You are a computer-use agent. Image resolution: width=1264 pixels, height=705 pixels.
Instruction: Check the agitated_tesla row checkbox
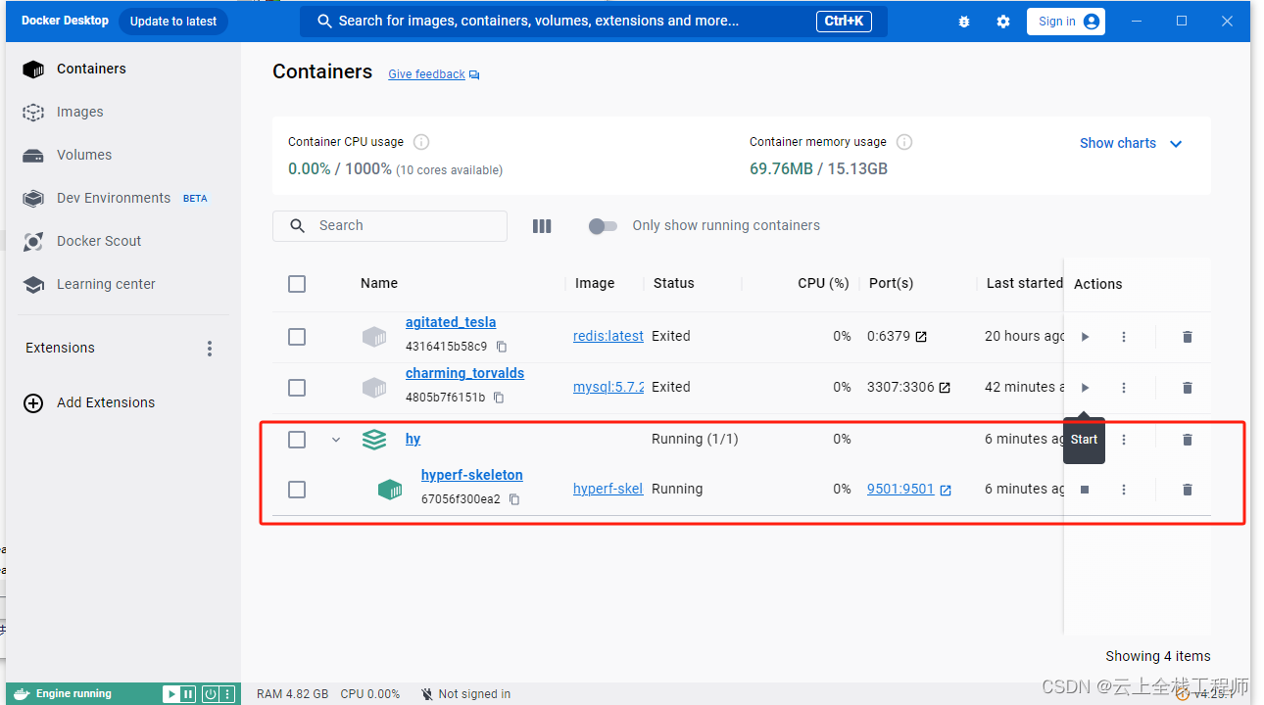coord(297,337)
